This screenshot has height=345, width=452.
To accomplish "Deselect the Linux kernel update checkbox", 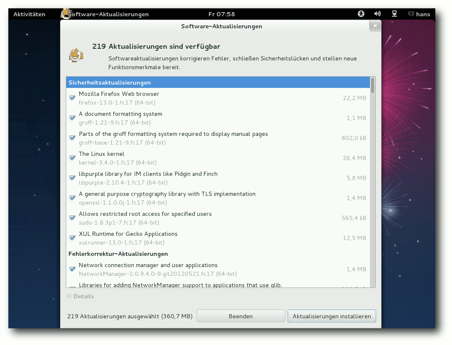I will click(x=73, y=158).
